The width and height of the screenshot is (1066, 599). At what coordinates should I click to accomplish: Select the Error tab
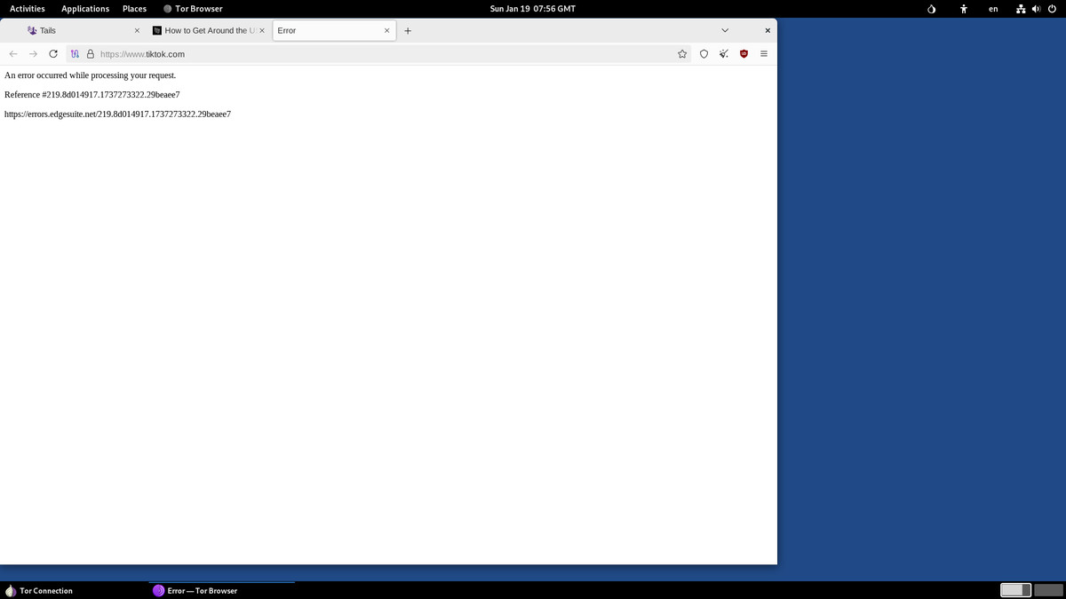pyautogui.click(x=334, y=30)
